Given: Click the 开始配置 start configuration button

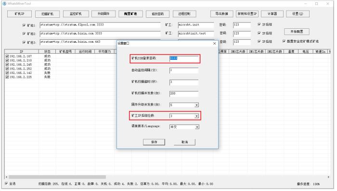Looking at the screenshot, I should pos(297,32).
